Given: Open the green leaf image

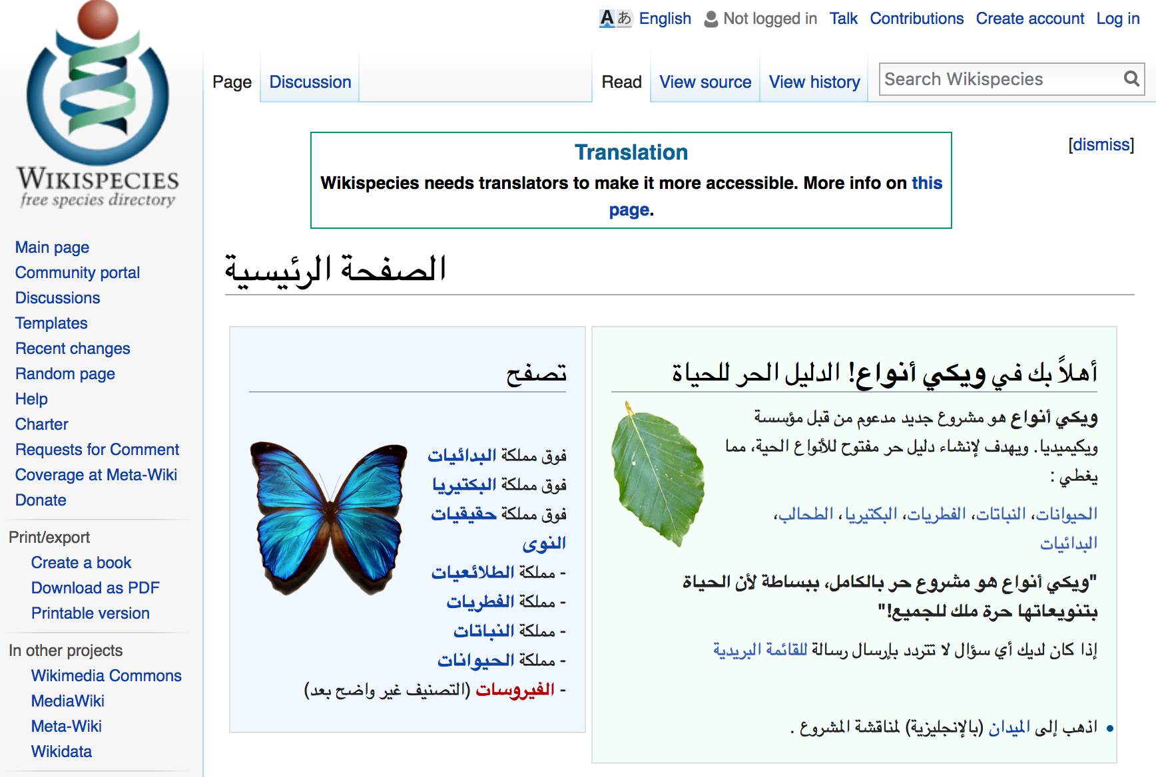Looking at the screenshot, I should tap(657, 474).
